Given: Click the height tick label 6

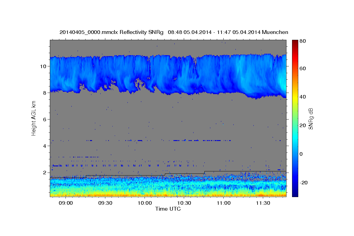Looking at the screenshot, I should click(45, 119).
